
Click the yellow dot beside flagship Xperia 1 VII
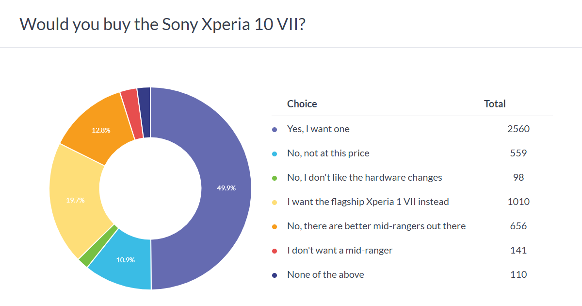pyautogui.click(x=275, y=202)
